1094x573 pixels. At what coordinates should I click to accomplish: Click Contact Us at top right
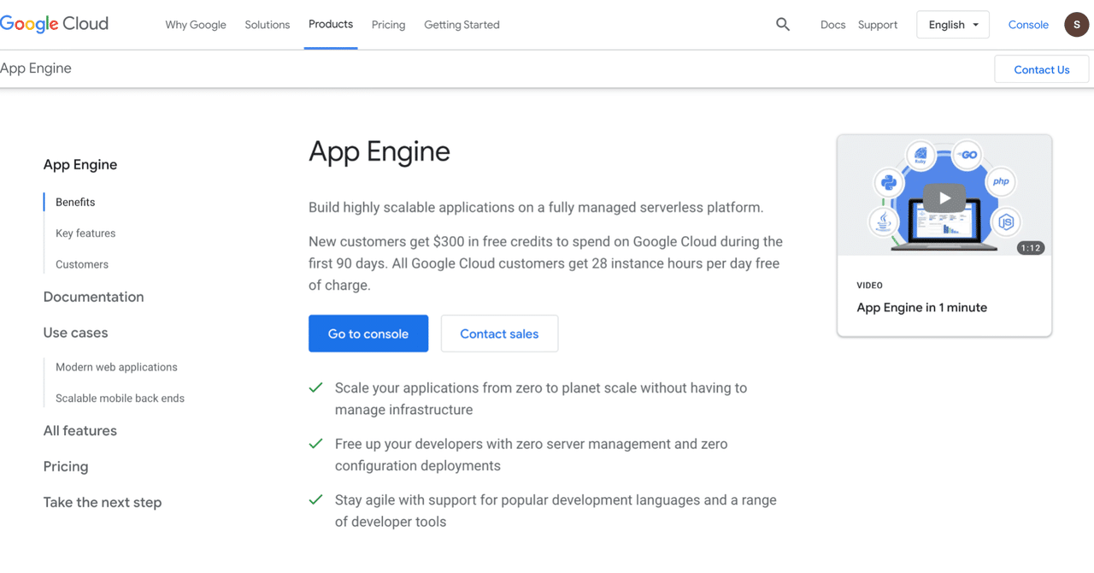click(x=1041, y=69)
